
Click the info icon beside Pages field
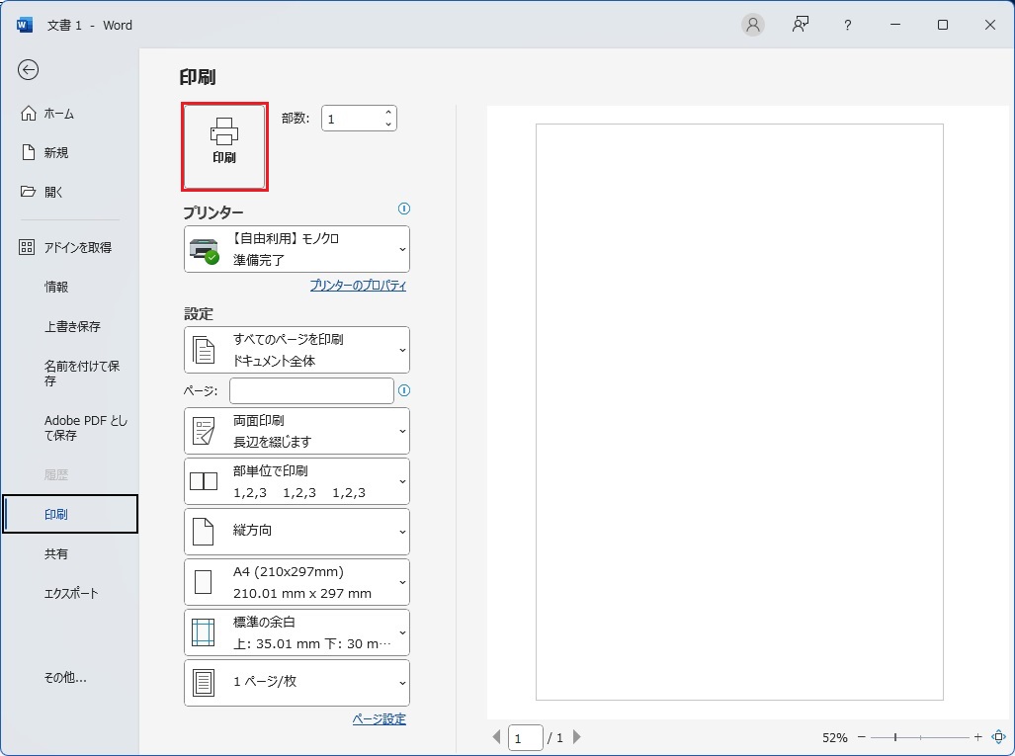click(403, 391)
